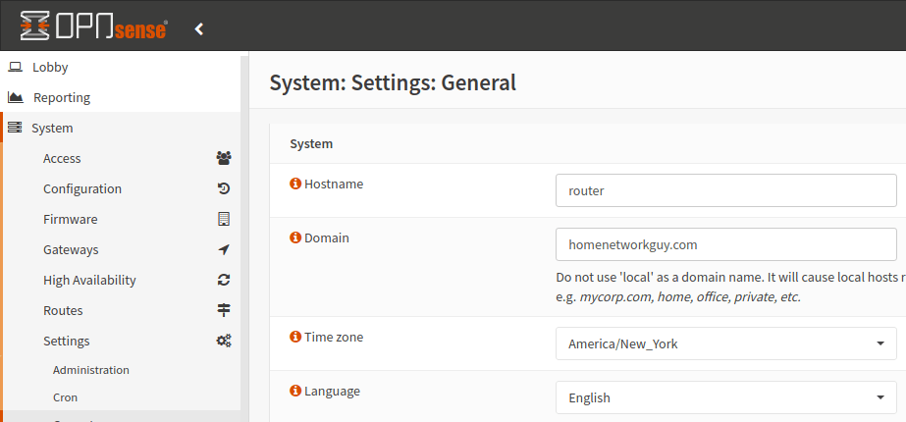Open the Lobby menu
This screenshot has width=906, height=422.
pyautogui.click(x=50, y=67)
